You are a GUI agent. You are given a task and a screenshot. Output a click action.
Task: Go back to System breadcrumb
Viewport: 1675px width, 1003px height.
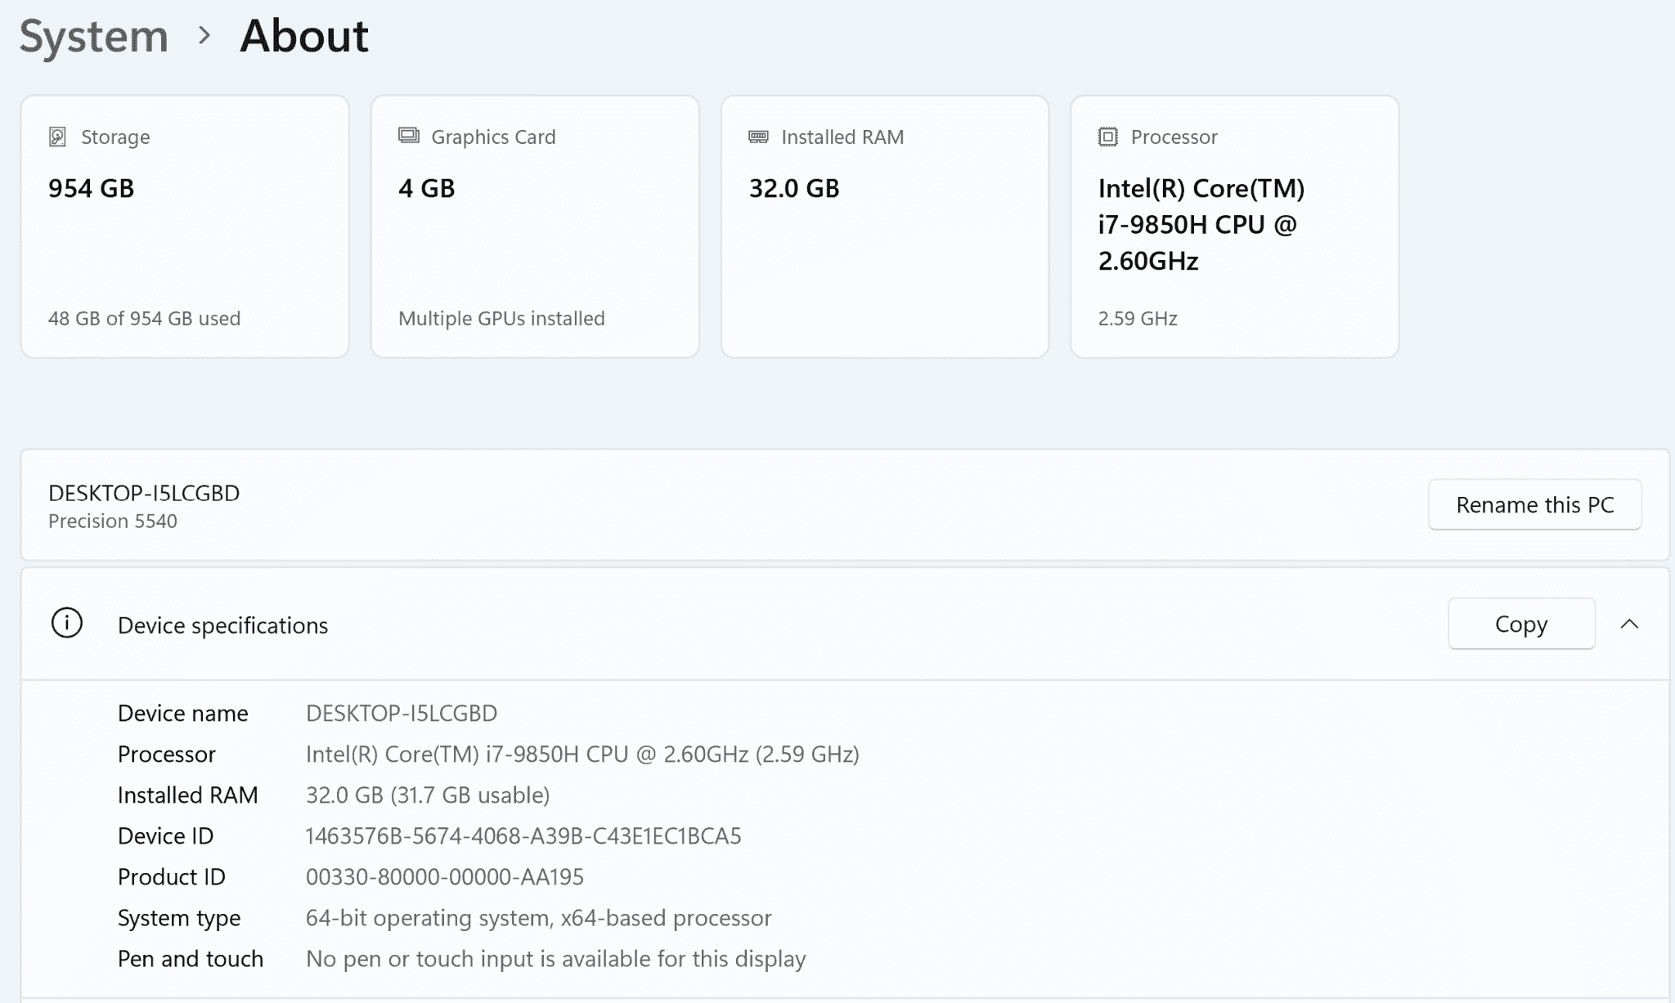pyautogui.click(x=93, y=36)
